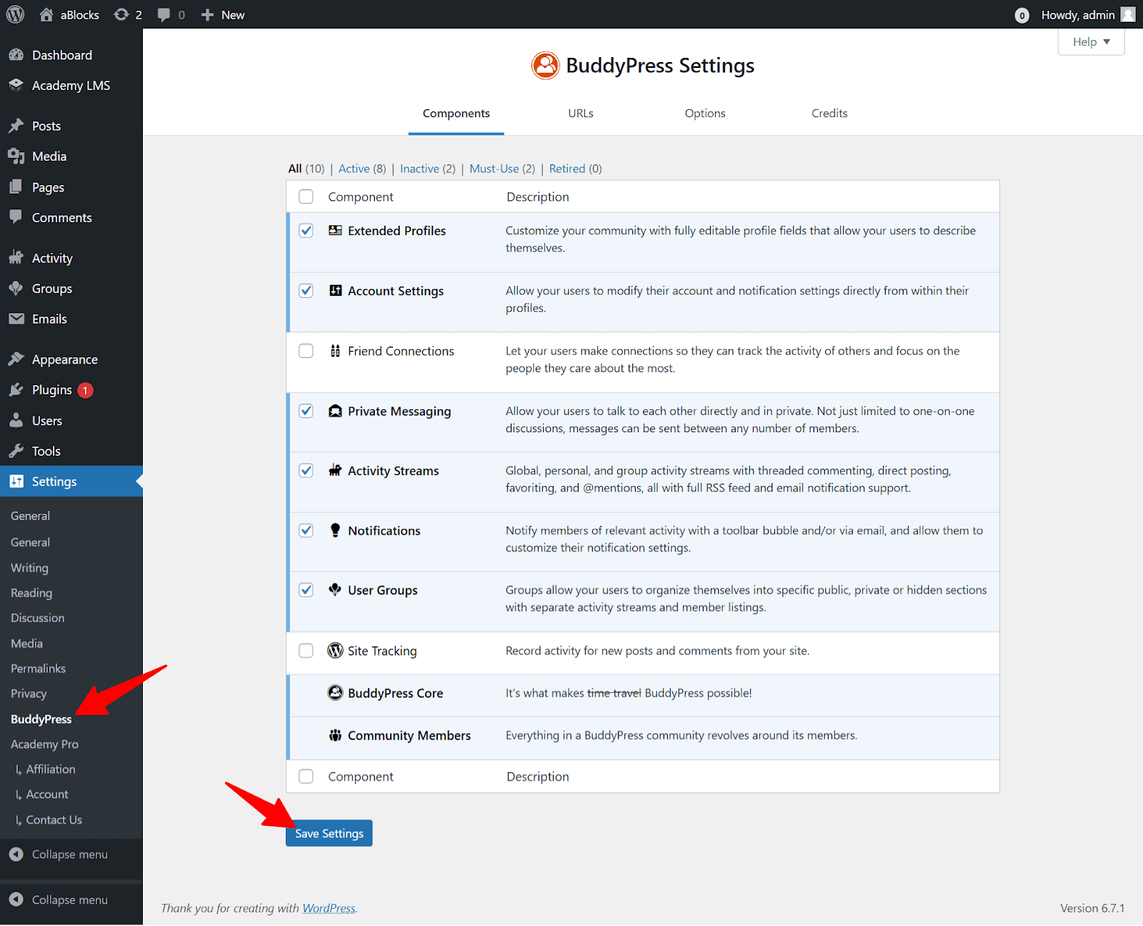Switch to the URLs tab
1143x926 pixels.
580,113
